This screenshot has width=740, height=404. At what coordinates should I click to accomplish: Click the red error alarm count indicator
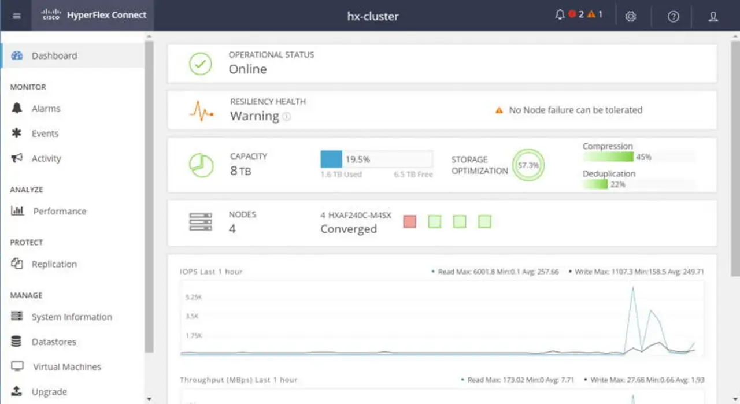[576, 14]
